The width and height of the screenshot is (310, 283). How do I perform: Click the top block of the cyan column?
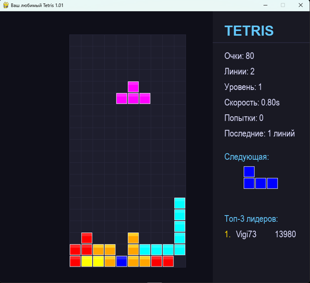point(179,203)
